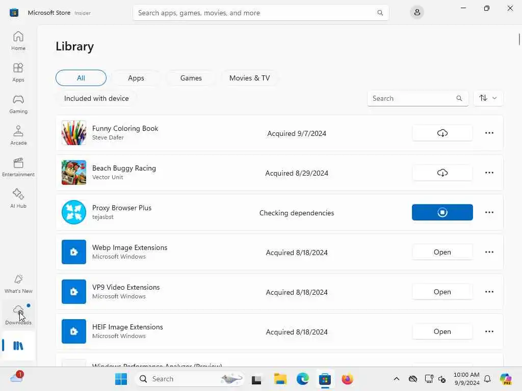Open Firefox from the taskbar
Image resolution: width=522 pixels, height=391 pixels.
click(x=347, y=379)
